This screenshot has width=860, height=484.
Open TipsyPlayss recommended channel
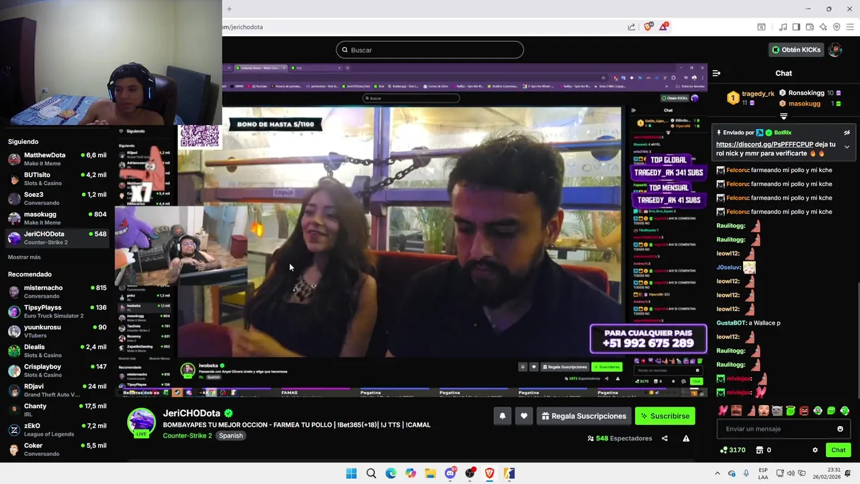click(56, 311)
